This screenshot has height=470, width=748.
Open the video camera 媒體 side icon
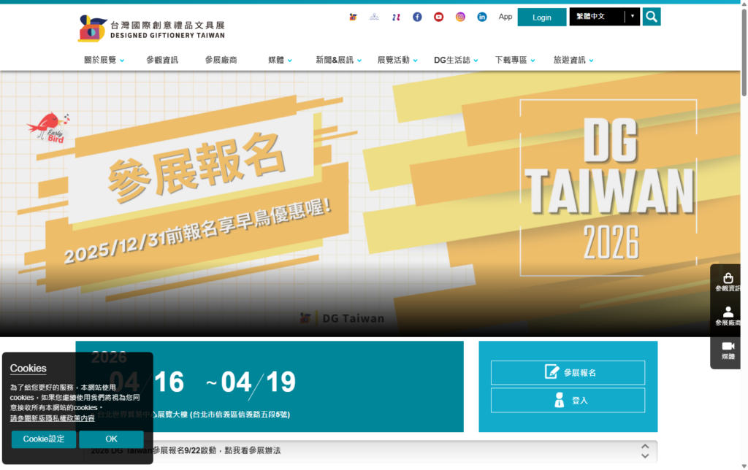[728, 350]
